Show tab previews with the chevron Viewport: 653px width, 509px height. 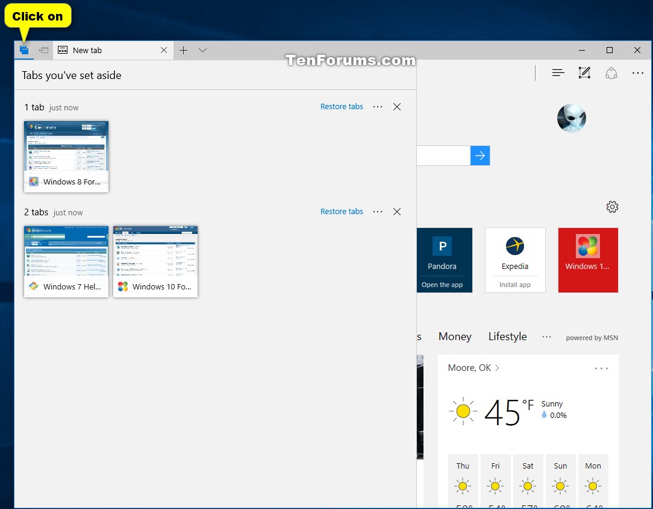203,51
